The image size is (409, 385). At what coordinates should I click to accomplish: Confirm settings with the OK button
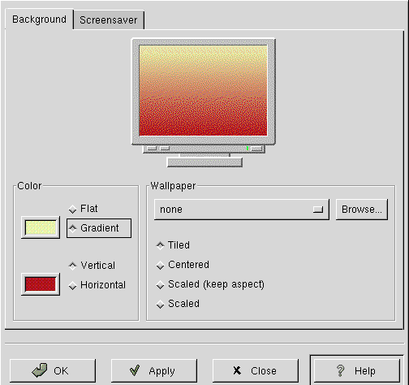(x=53, y=370)
